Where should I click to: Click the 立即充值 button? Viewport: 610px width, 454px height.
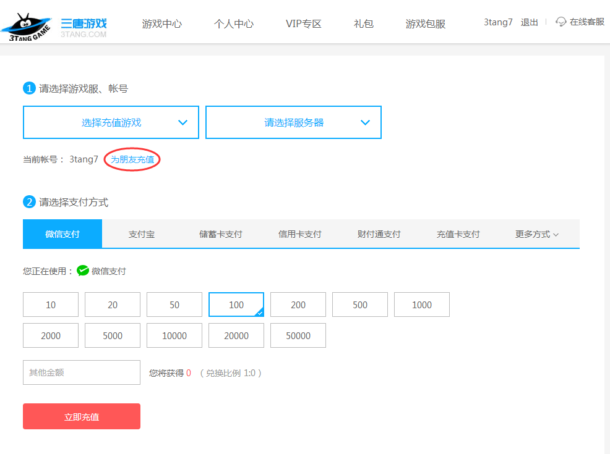82,416
